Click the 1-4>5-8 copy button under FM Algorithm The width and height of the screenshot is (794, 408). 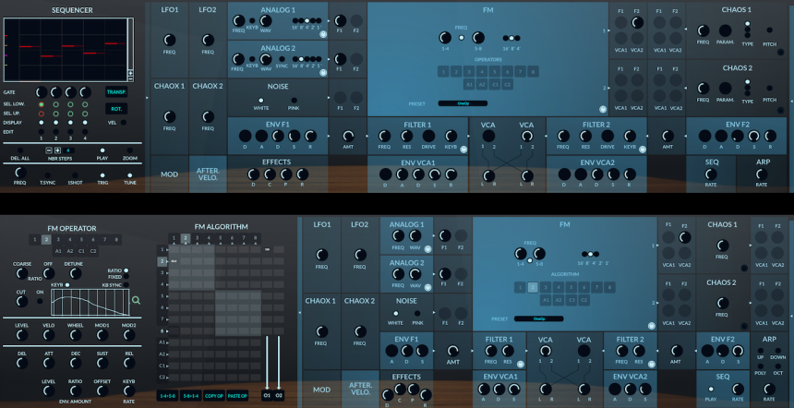click(x=168, y=396)
